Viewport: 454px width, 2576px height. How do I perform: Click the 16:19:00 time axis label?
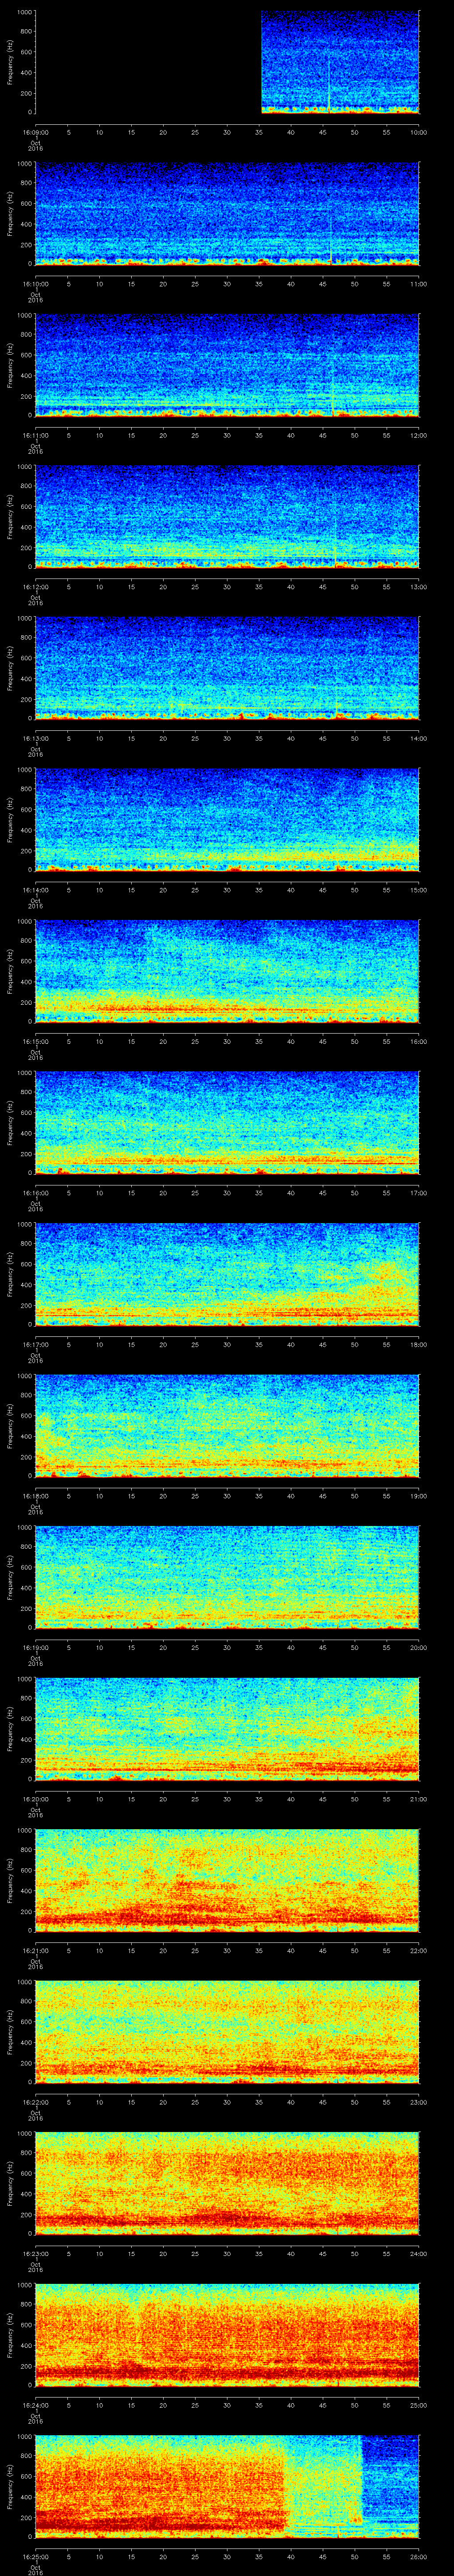click(x=35, y=1647)
